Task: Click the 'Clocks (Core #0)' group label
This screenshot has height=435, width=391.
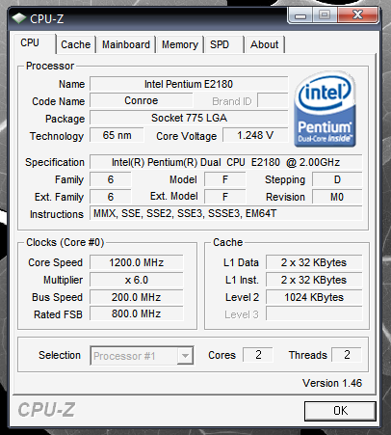Action: tap(65, 242)
